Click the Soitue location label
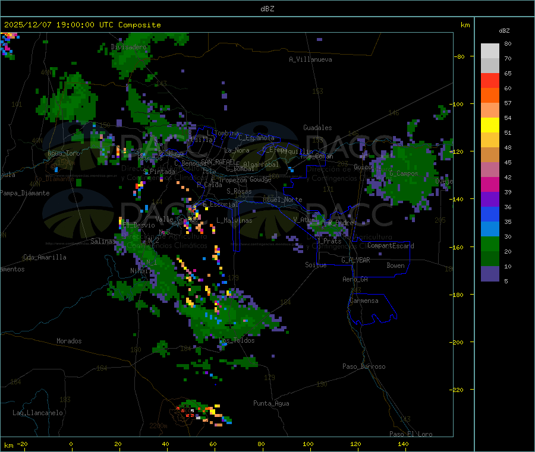Image resolution: width=535 pixels, height=452 pixels. pos(316,265)
